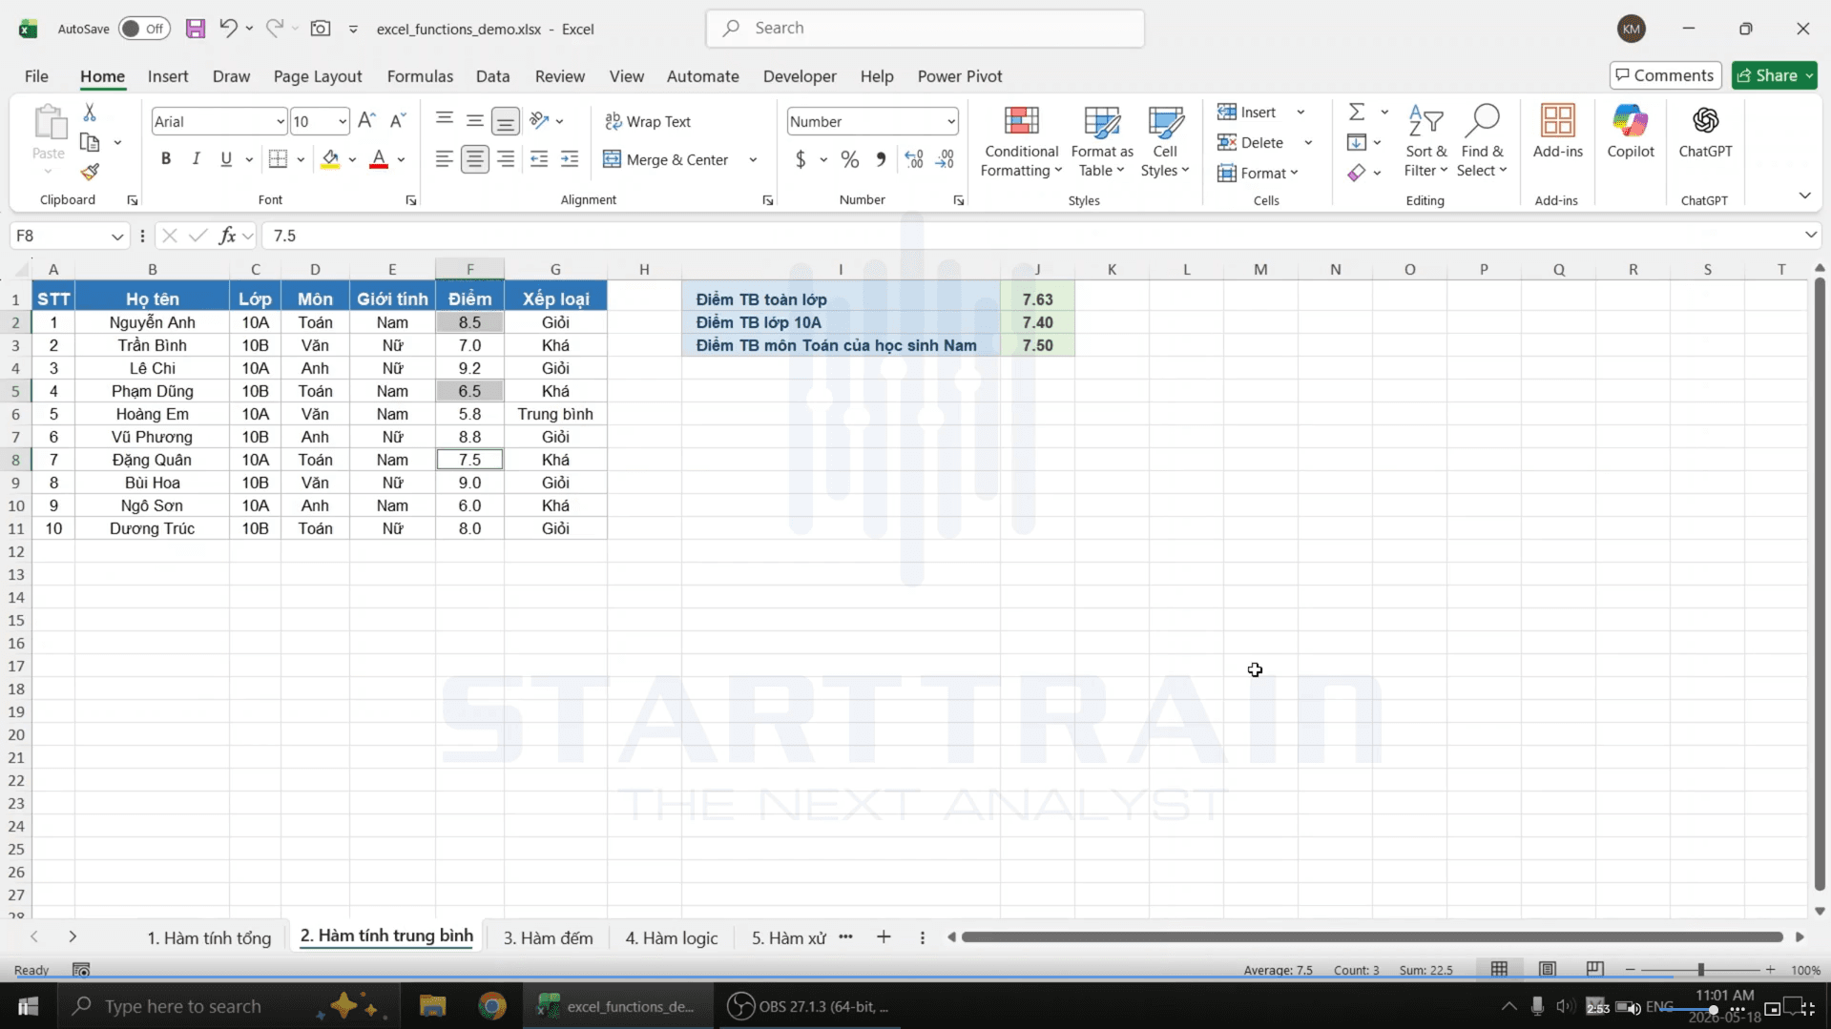The image size is (1831, 1029).
Task: Click the Increase Font Size icon
Action: [366, 121]
